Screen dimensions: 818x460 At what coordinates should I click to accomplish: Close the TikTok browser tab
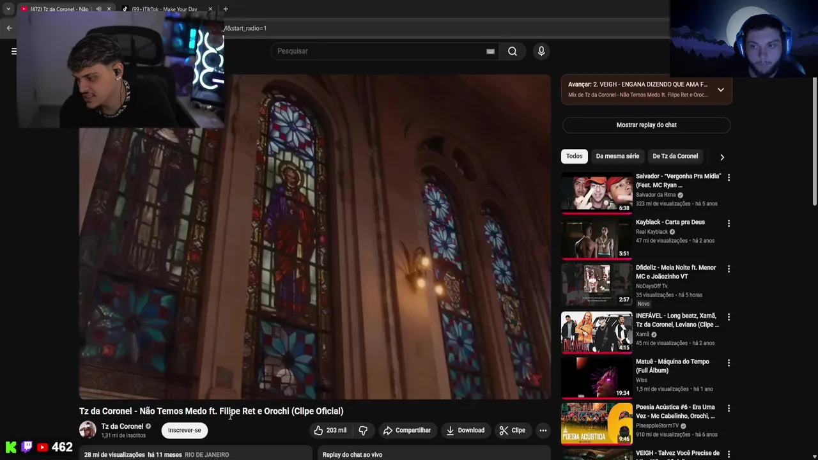[x=210, y=9]
